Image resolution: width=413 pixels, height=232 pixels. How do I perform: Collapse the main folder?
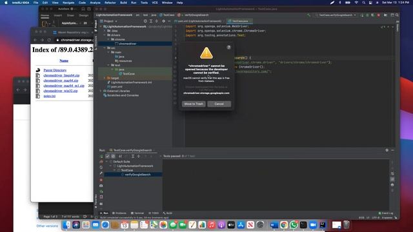[108, 52]
